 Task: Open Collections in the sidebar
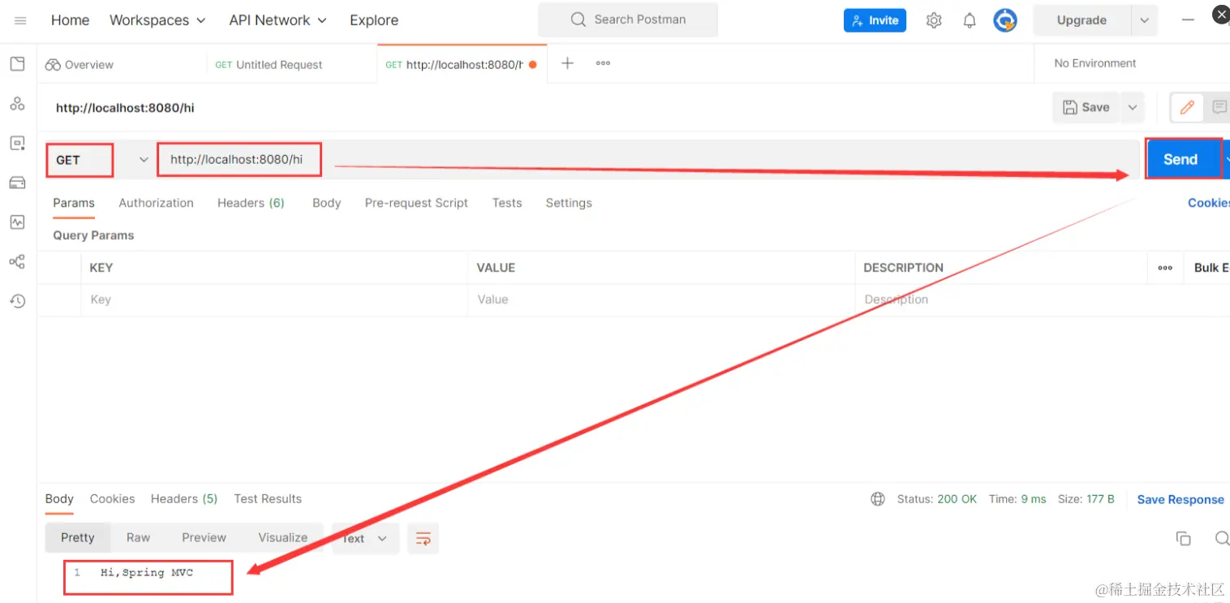(17, 64)
